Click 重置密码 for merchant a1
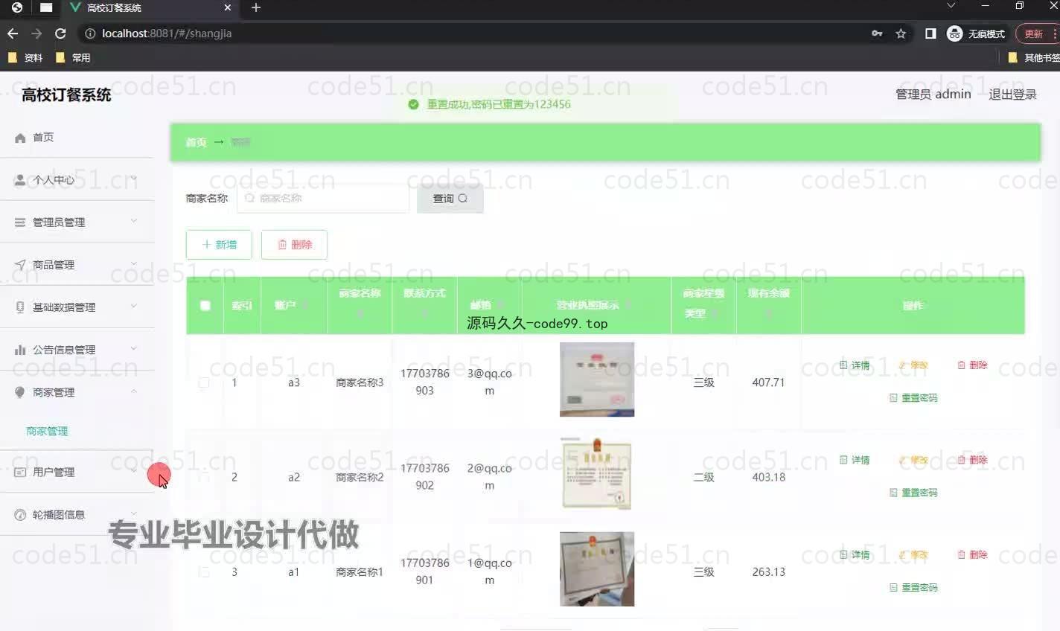Image resolution: width=1060 pixels, height=631 pixels. tap(913, 587)
